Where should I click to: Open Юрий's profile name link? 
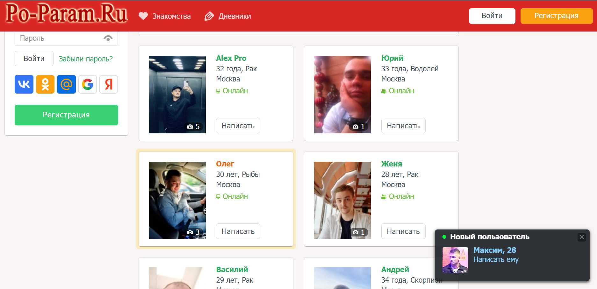[x=392, y=58]
